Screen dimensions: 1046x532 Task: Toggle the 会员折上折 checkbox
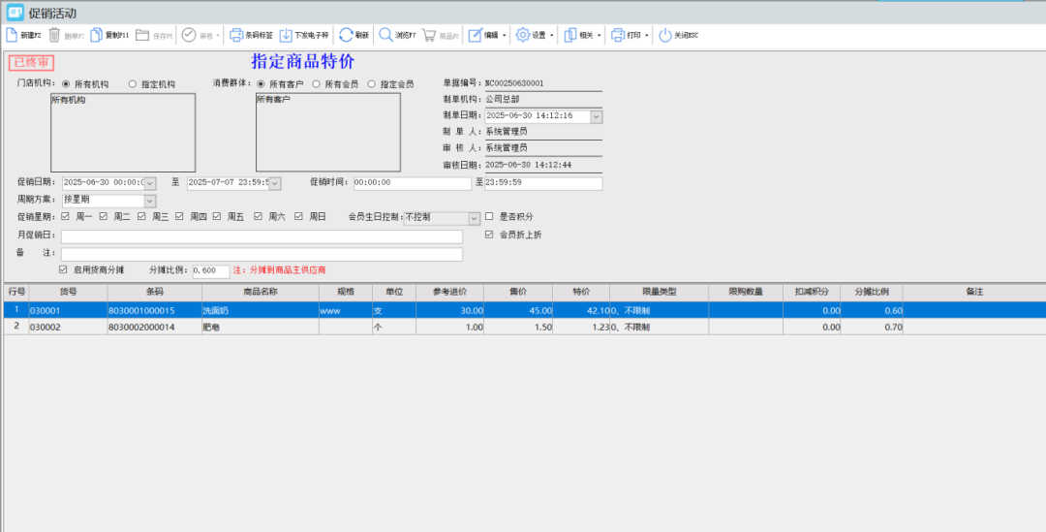tap(489, 235)
